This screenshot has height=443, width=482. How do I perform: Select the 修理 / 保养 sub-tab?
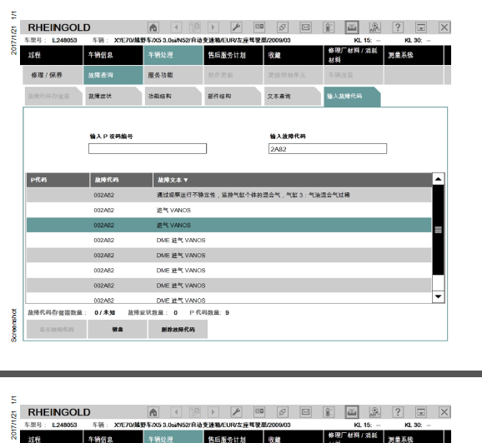coord(53,75)
